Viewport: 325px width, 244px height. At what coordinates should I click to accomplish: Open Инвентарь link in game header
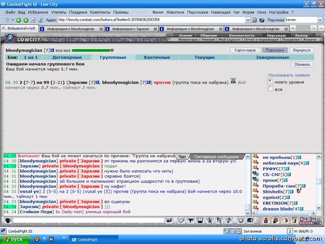[188, 40]
